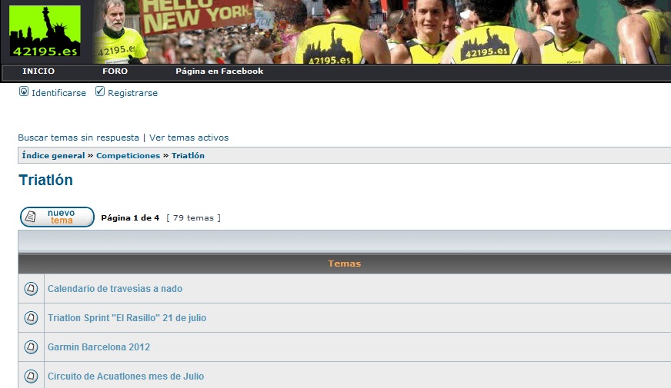Click the Registrarse checkmark icon
The height and width of the screenshot is (388, 671).
[x=100, y=91]
